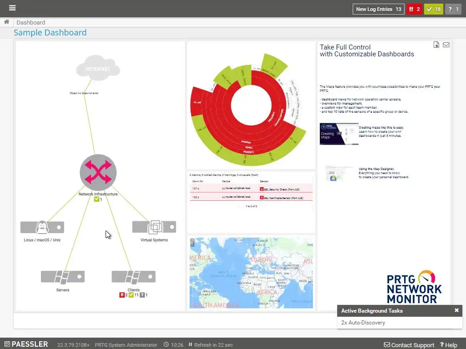Click the add-document icon in top-right panel
Image resolution: width=466 pixels, height=349 pixels.
436,45
